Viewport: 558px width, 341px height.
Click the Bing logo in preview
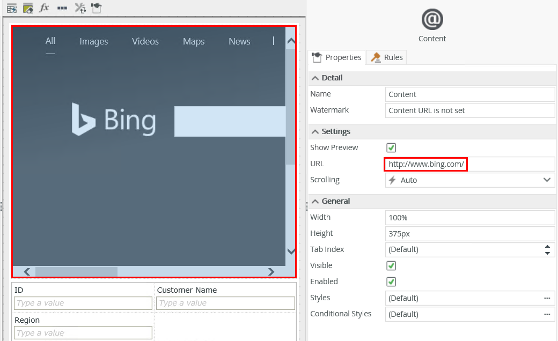pos(114,120)
